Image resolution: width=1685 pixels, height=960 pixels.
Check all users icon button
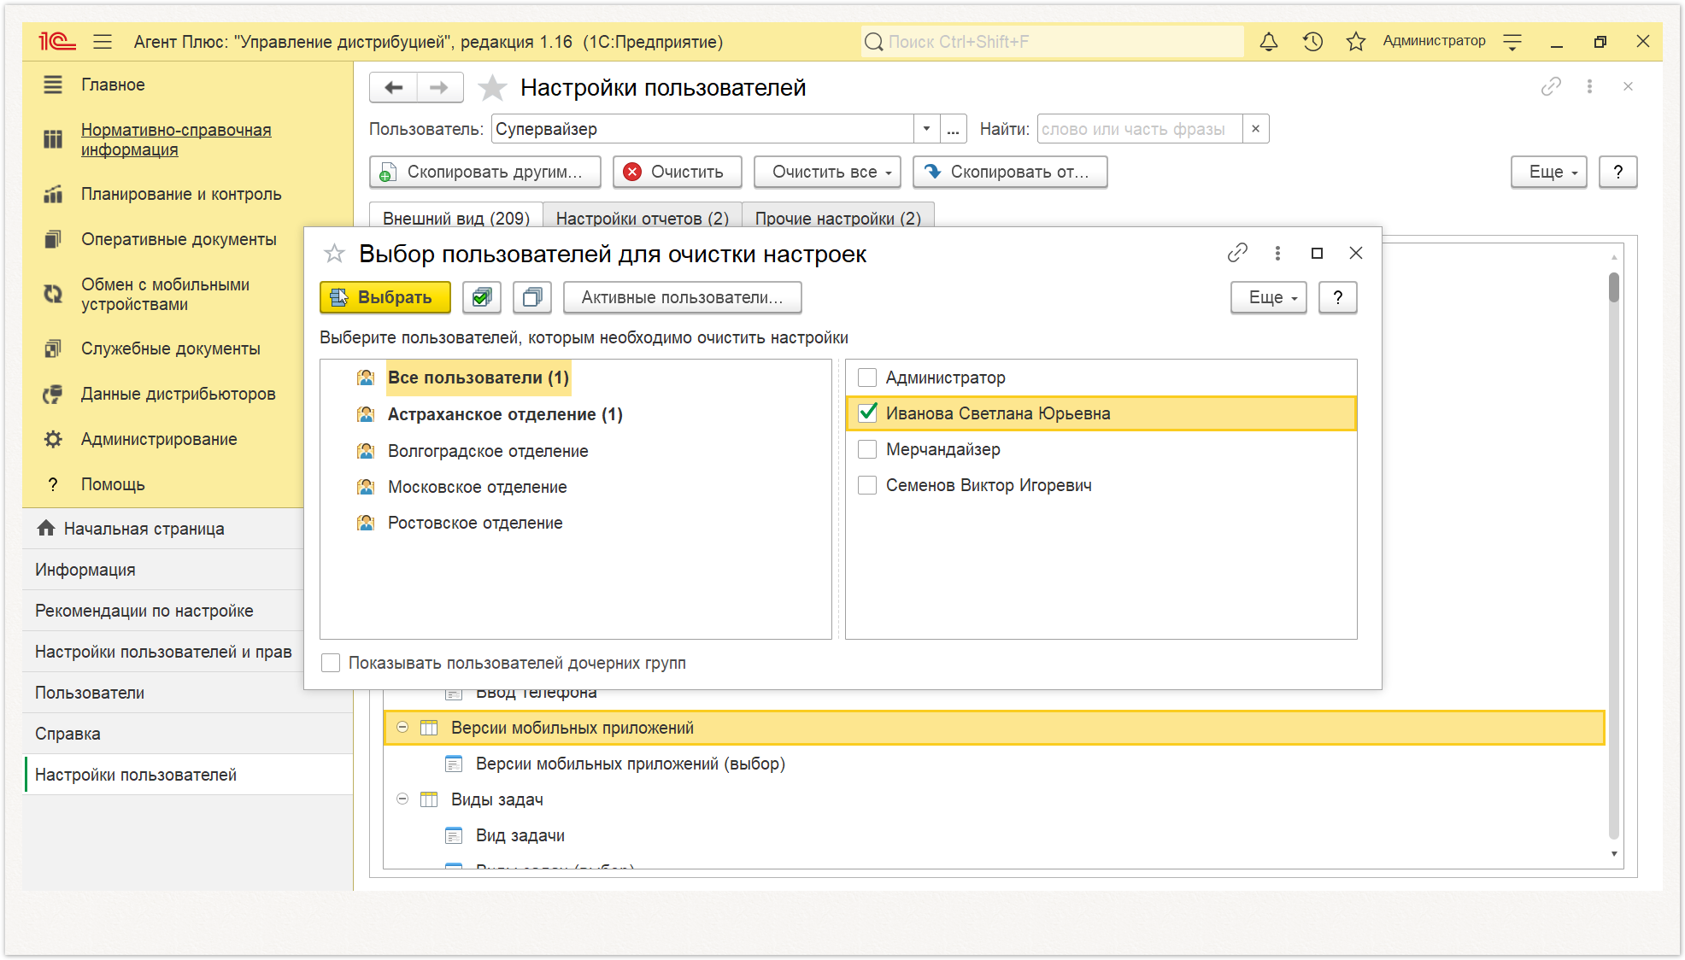click(481, 297)
